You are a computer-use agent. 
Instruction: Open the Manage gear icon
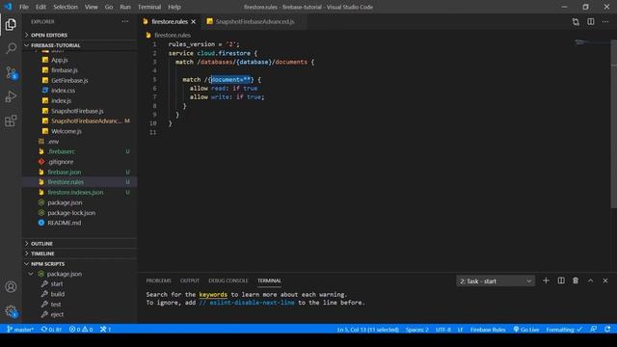click(x=11, y=311)
